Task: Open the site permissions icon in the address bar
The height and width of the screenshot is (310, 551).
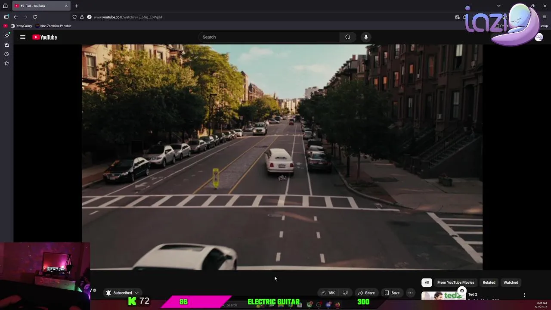Action: tap(89, 17)
